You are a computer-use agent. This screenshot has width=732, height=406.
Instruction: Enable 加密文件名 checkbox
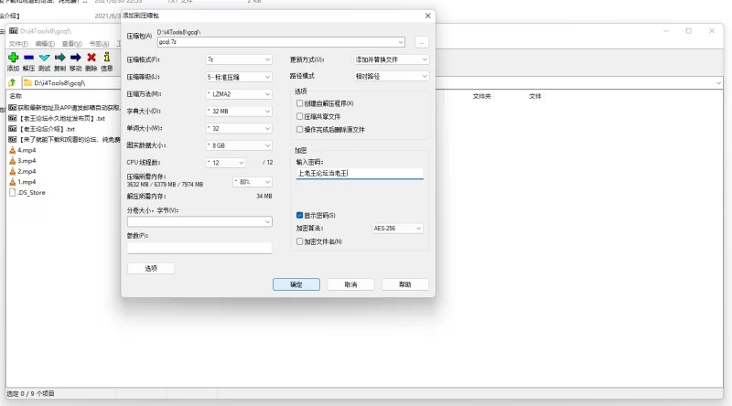300,241
